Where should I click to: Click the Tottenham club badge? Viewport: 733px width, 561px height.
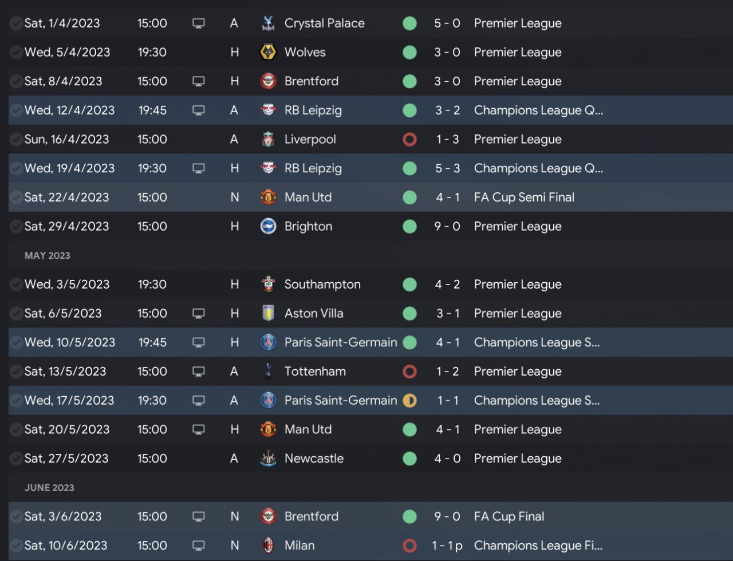[268, 372]
